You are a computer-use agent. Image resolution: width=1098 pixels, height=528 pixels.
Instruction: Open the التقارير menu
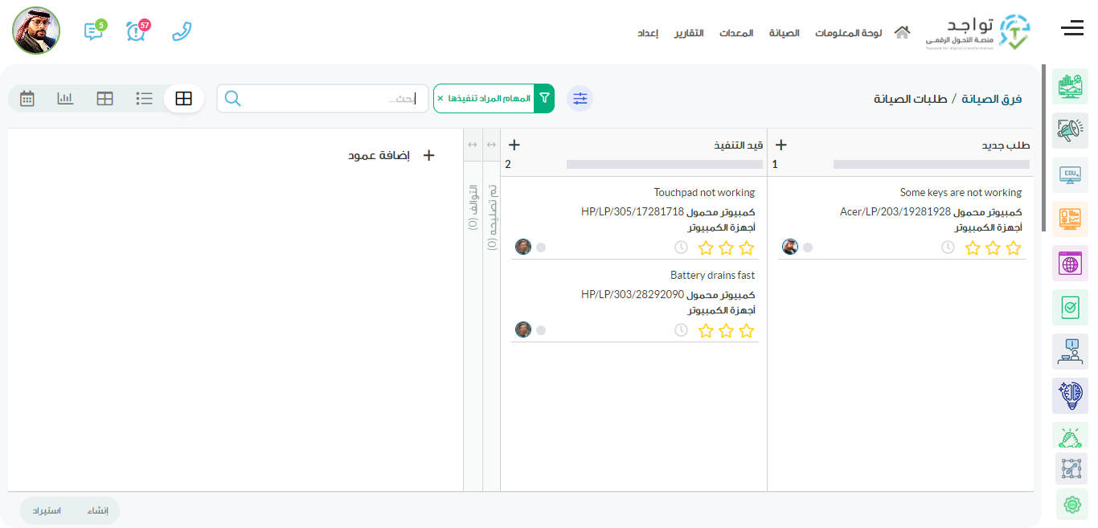689,33
